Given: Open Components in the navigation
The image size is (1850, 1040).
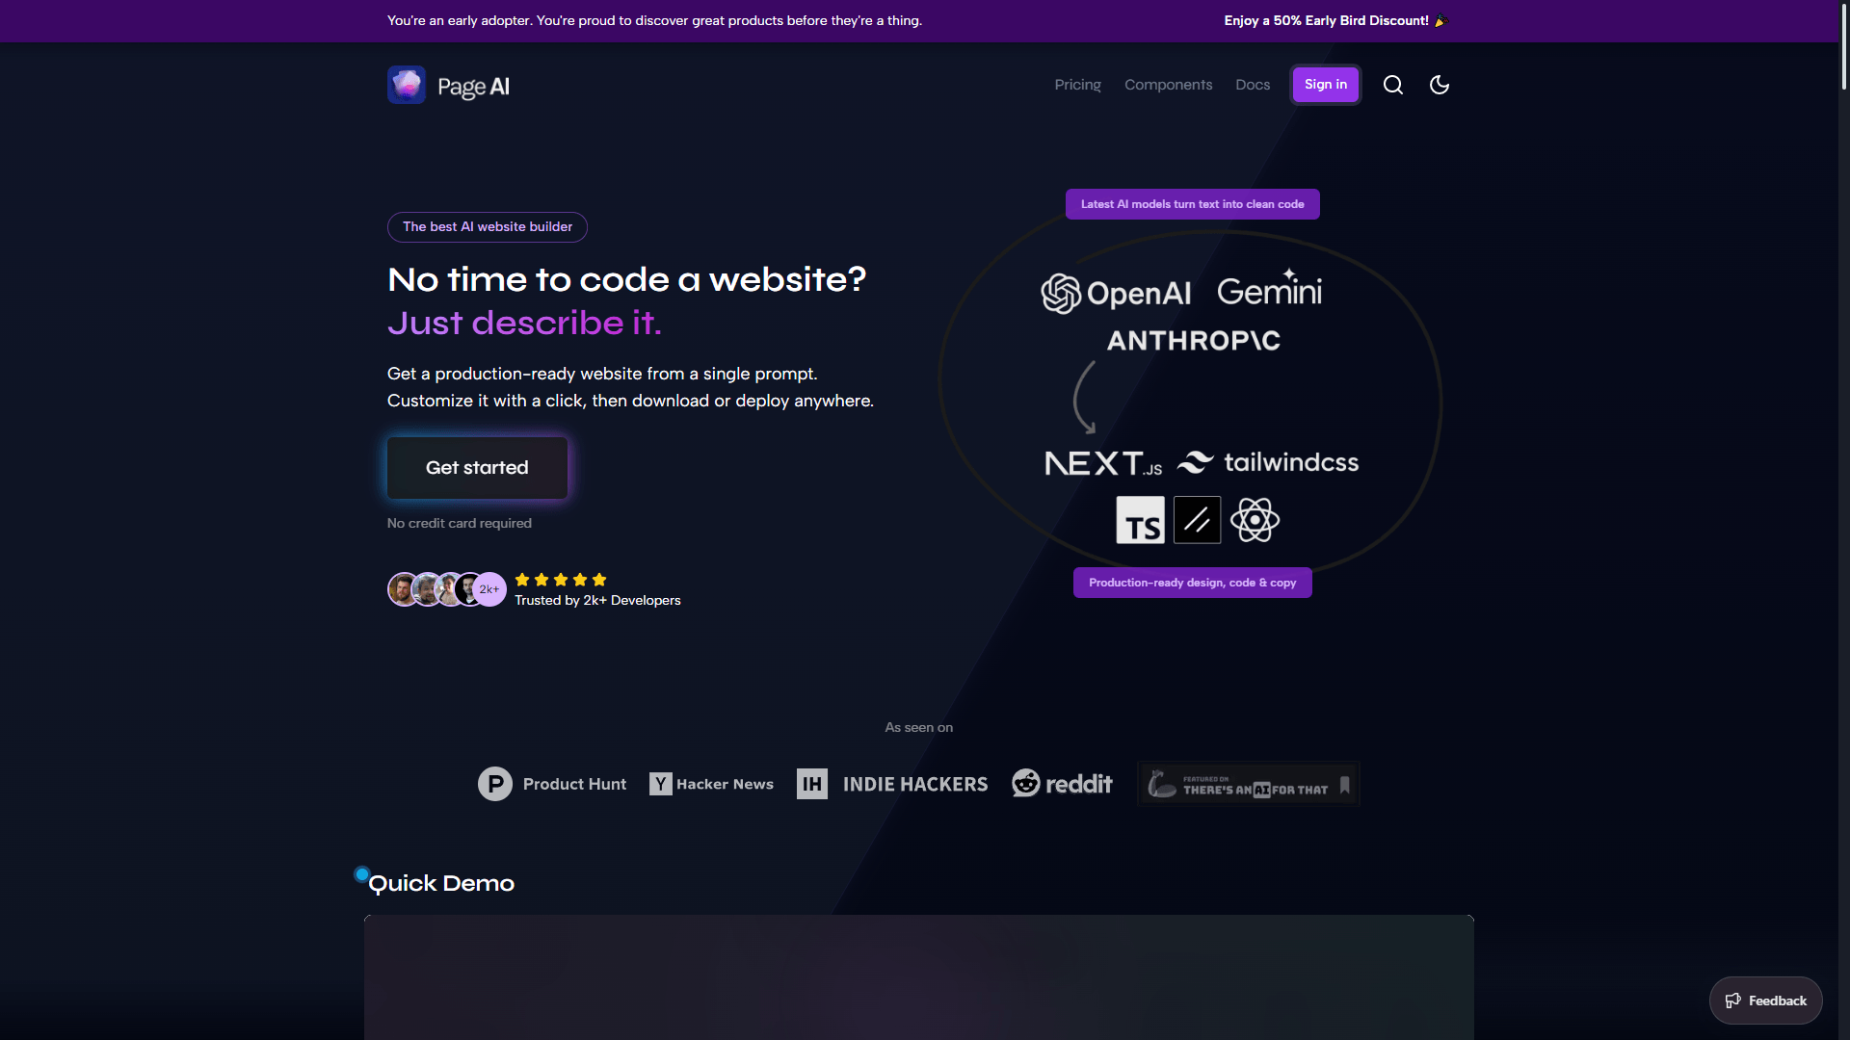Looking at the screenshot, I should click(x=1168, y=85).
